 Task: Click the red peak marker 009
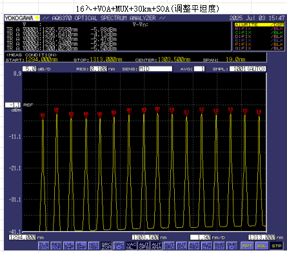pyautogui.click(x=157, y=110)
